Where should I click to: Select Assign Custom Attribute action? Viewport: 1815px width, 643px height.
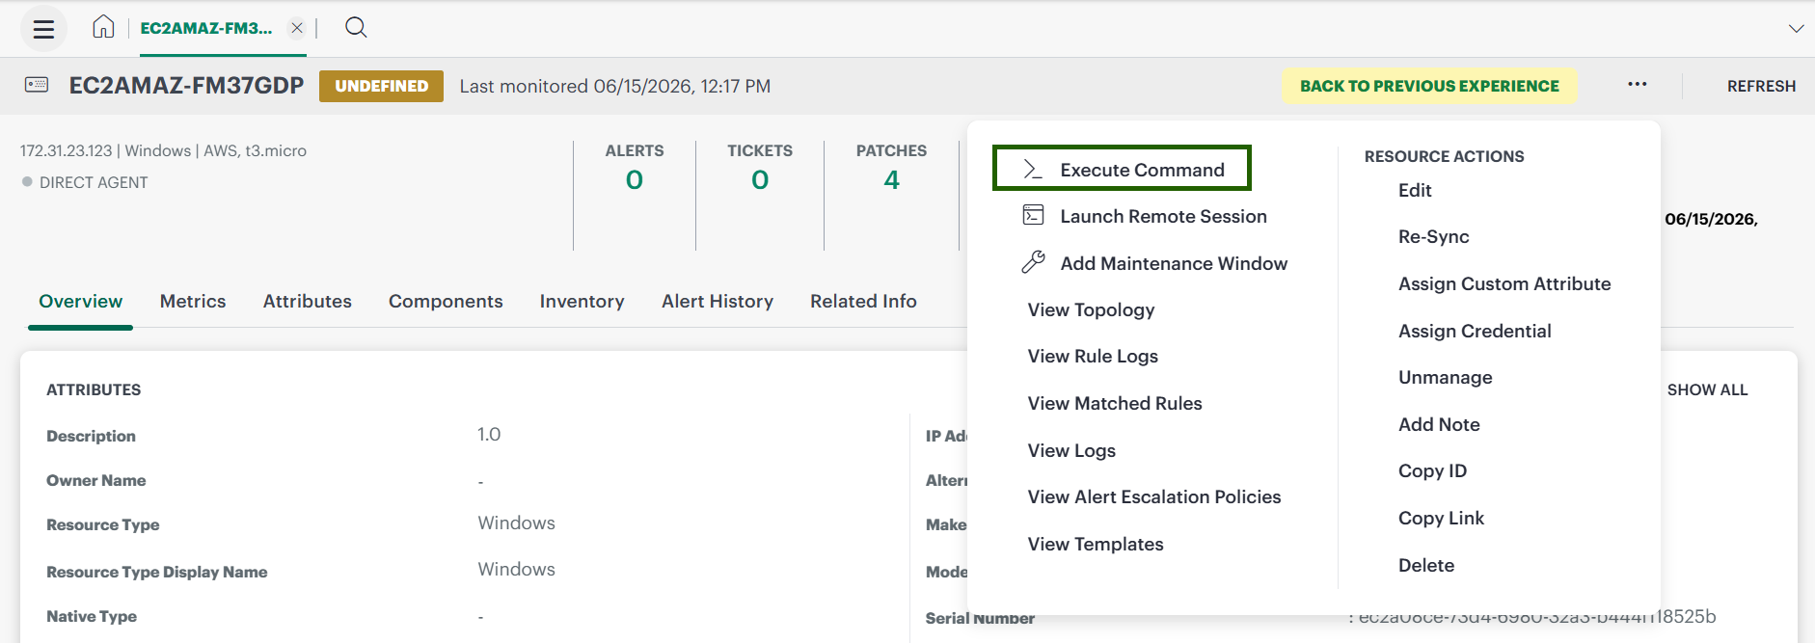[x=1504, y=283]
